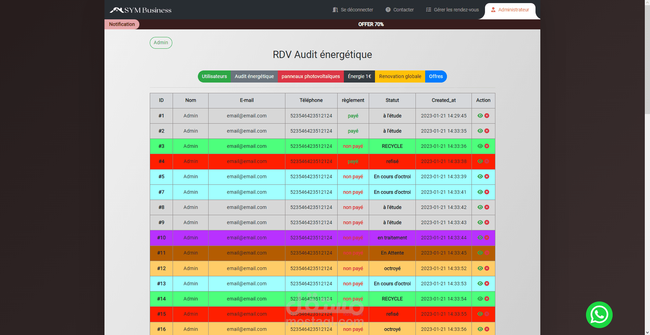
Task: Go to Renovation globale tab
Action: [400, 76]
